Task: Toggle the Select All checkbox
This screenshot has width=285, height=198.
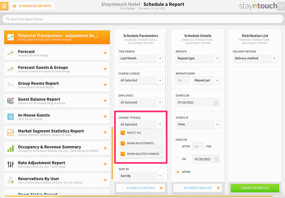Action: click(x=123, y=133)
